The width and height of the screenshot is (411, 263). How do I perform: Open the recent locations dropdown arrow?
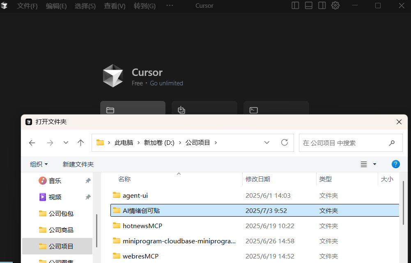click(x=66, y=143)
